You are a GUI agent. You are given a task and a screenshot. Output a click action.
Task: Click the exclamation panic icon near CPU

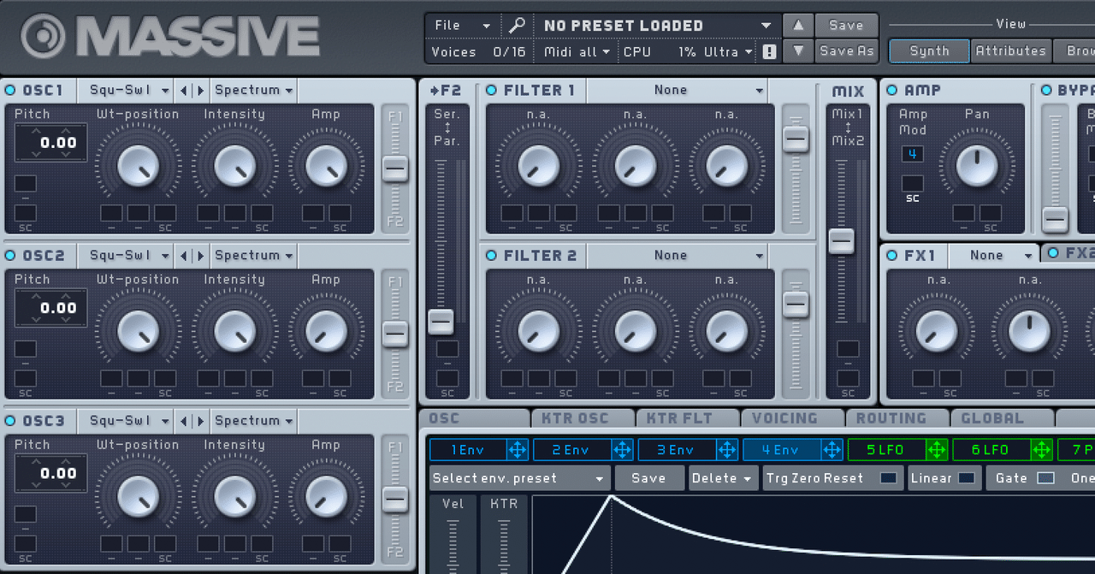point(769,52)
